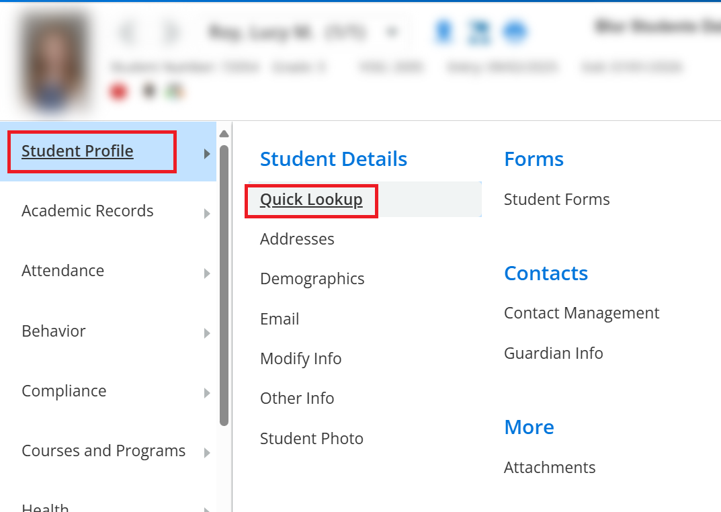Click the sidebar vertical scrollbar

click(224, 282)
